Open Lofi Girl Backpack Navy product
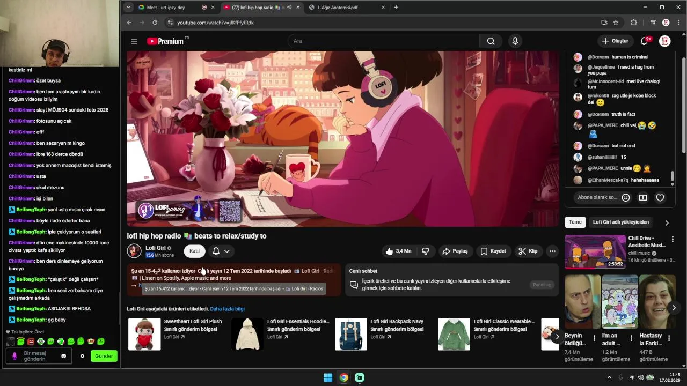This screenshot has width=687, height=386. coord(351,334)
